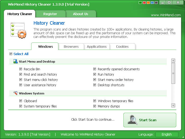Image resolution: width=185 pixels, height=139 pixels.
Task: Switch to the Browsers category tab
Action: pyautogui.click(x=71, y=46)
